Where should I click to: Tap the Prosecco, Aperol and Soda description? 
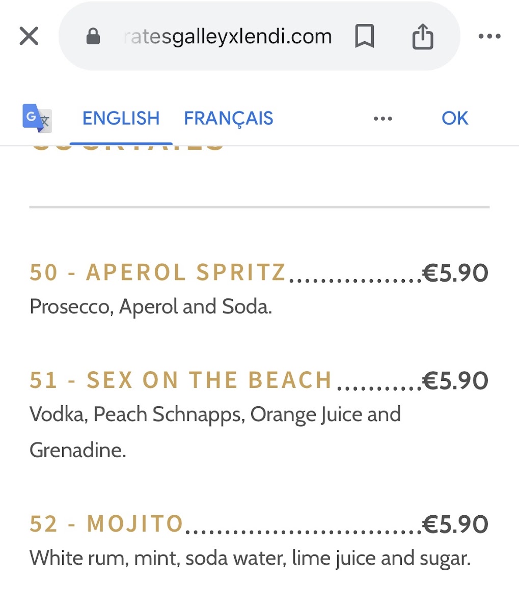(x=151, y=307)
